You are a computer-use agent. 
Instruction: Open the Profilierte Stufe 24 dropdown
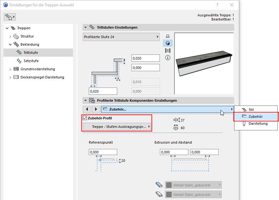tap(121, 37)
